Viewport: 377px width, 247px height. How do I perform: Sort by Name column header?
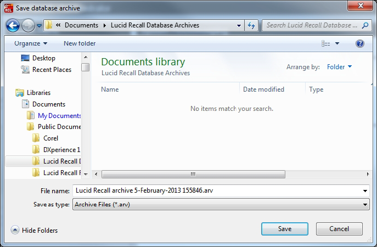click(110, 89)
